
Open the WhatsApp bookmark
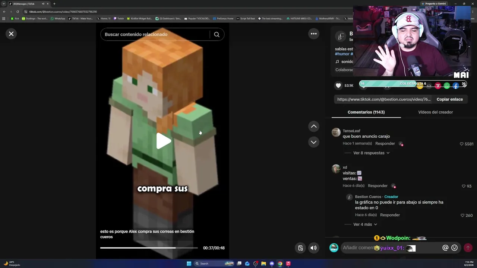[x=58, y=19]
